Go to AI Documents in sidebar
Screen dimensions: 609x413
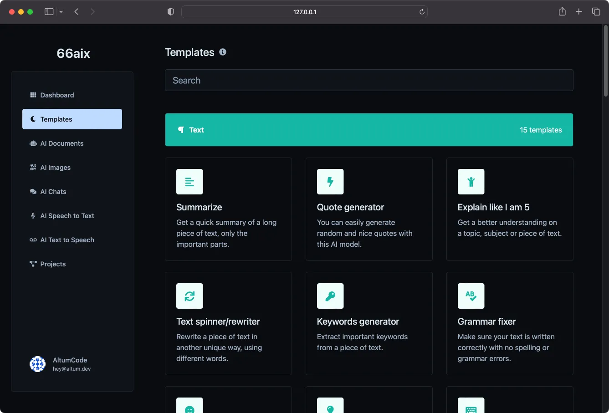(62, 143)
